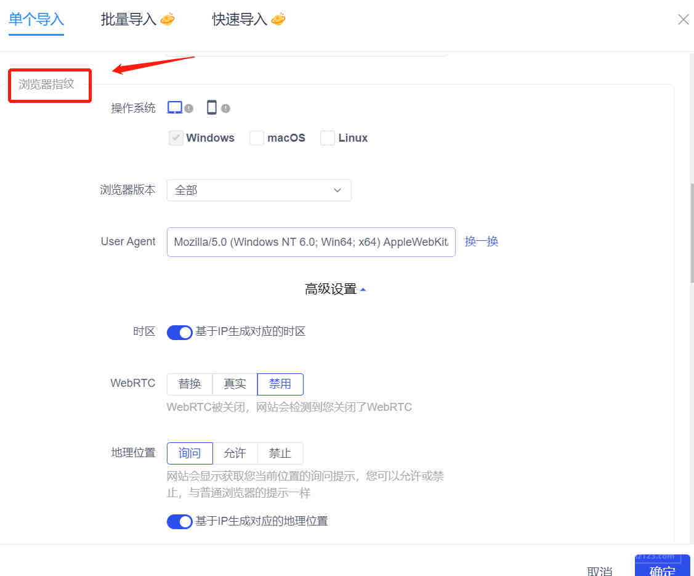Toggle timezone based on IP switch
Image resolution: width=694 pixels, height=576 pixels.
click(179, 332)
